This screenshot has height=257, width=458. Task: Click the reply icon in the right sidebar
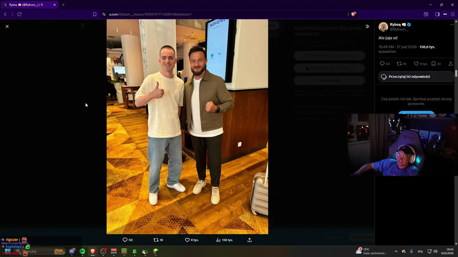point(382,64)
